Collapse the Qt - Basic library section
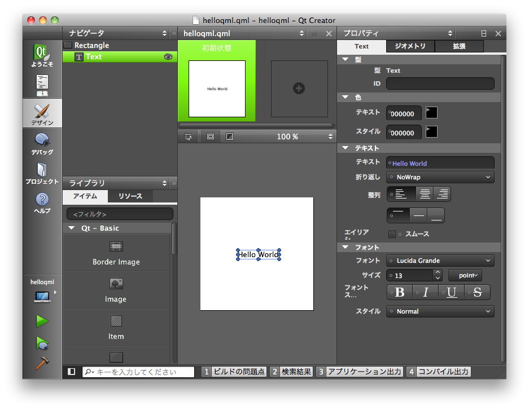 72,228
